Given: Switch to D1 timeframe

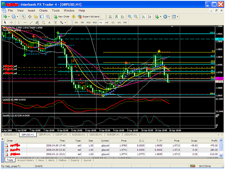Looking at the screenshot, I should [113, 23].
